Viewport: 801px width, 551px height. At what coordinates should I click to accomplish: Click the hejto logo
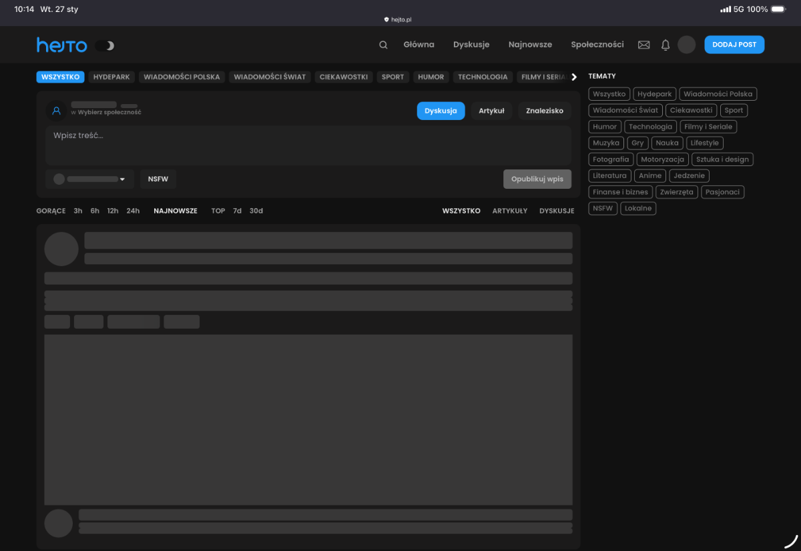tap(61, 45)
